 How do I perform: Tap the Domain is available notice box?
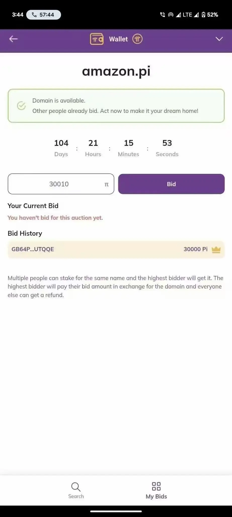point(116,106)
